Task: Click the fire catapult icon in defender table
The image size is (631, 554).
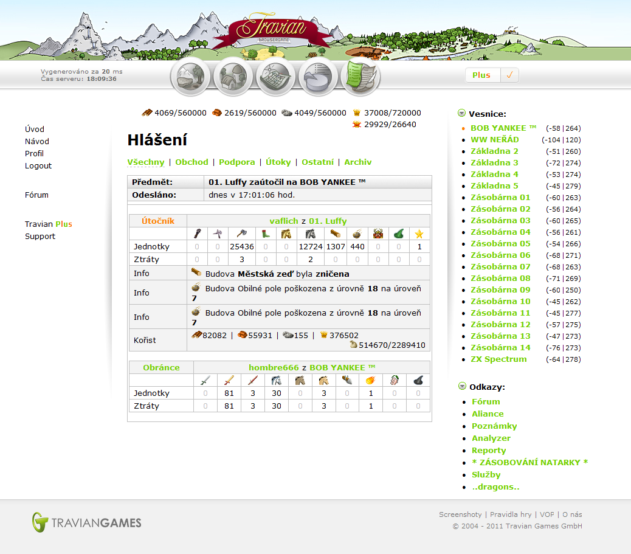Action: point(371,380)
